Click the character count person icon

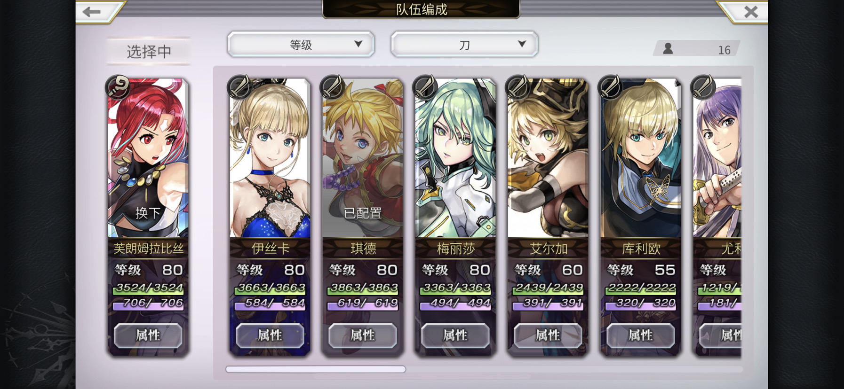[668, 48]
